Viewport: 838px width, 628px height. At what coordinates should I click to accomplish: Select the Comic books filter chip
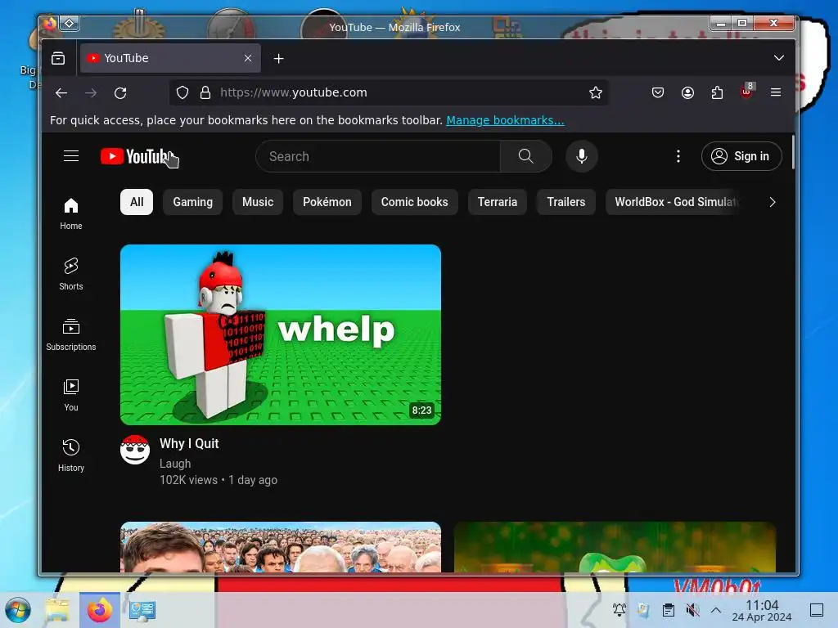click(414, 202)
